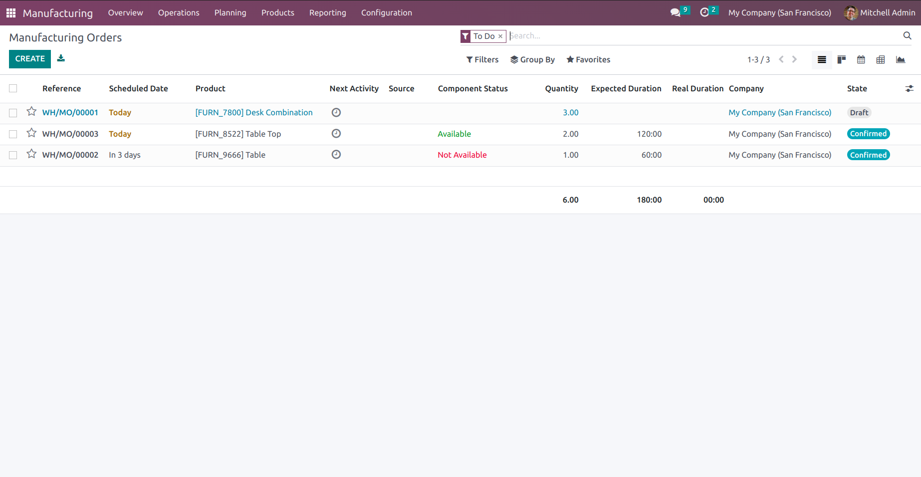Star order WH/MO/00002 as favorite
Image resolution: width=921 pixels, height=477 pixels.
pos(31,154)
